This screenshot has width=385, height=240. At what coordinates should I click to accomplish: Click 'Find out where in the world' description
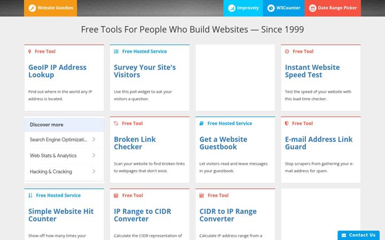coord(60,95)
